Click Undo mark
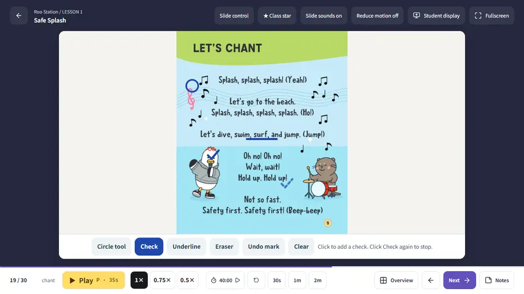This screenshot has height=294, width=524. click(x=263, y=247)
